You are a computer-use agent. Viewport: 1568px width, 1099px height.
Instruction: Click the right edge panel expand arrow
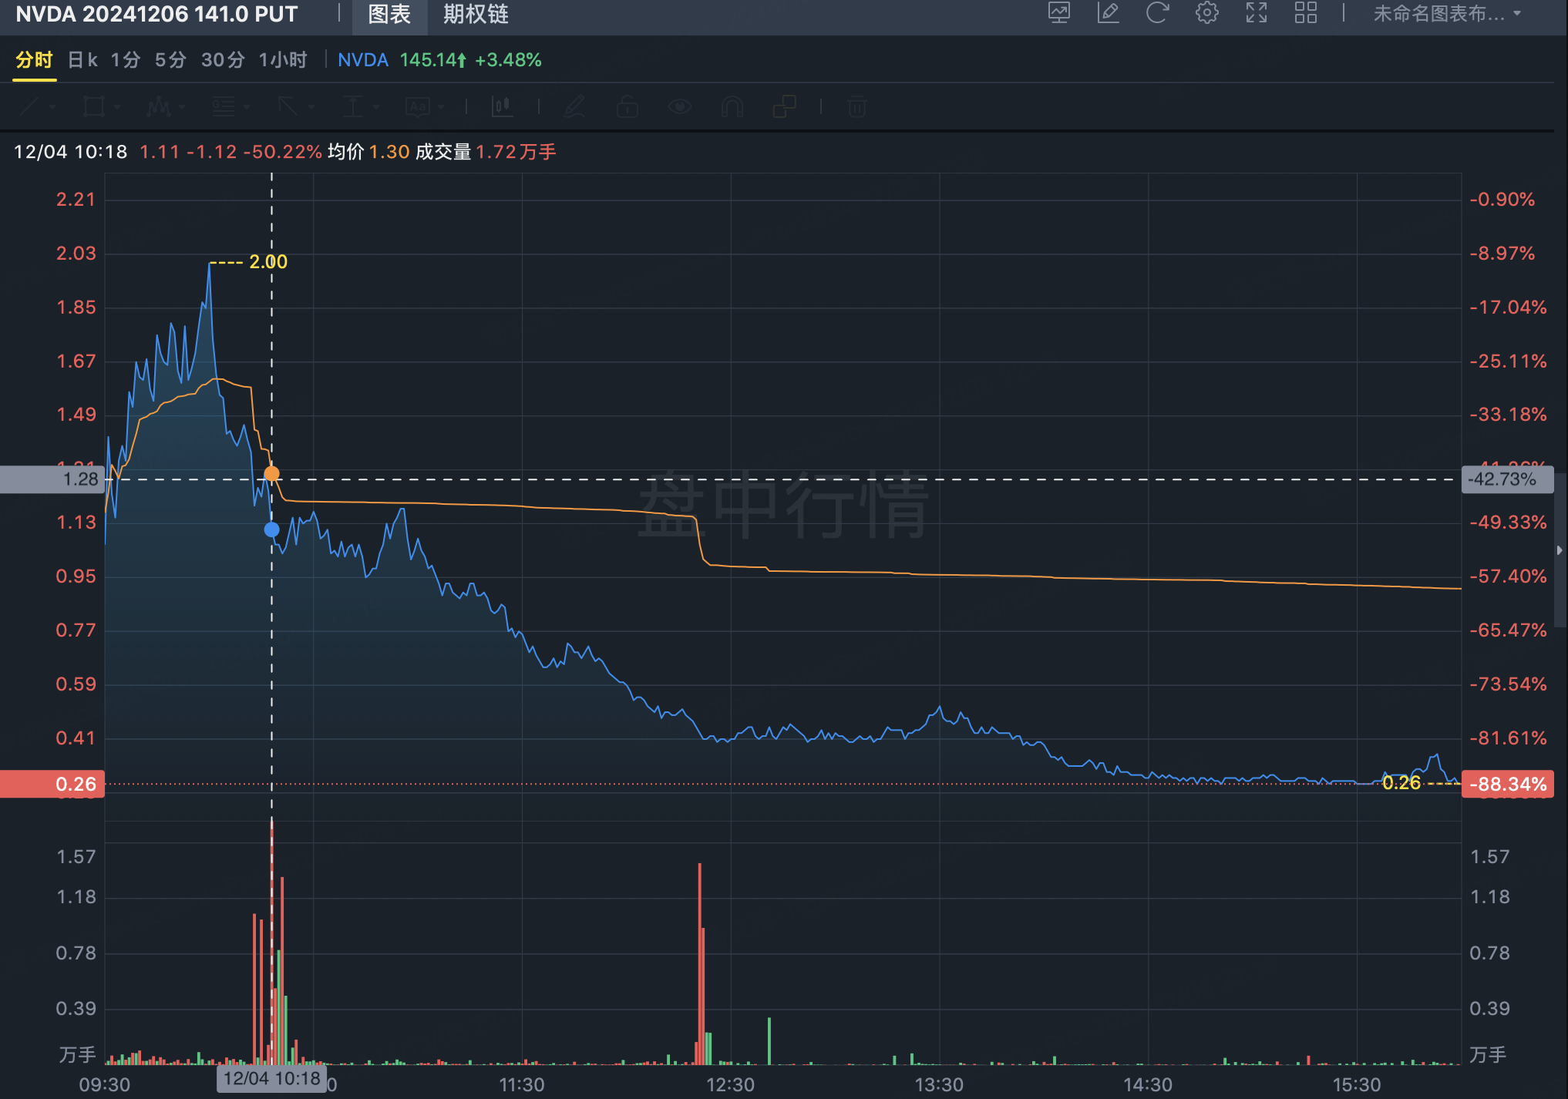pyautogui.click(x=1560, y=550)
